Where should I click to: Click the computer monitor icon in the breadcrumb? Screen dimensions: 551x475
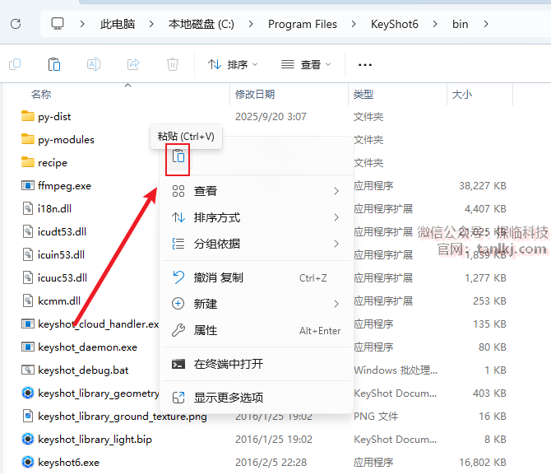tap(58, 24)
